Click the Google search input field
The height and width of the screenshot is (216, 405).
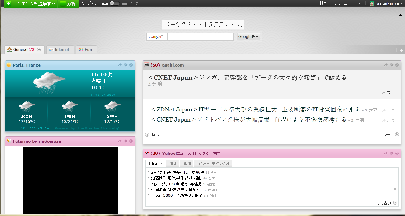pos(200,37)
